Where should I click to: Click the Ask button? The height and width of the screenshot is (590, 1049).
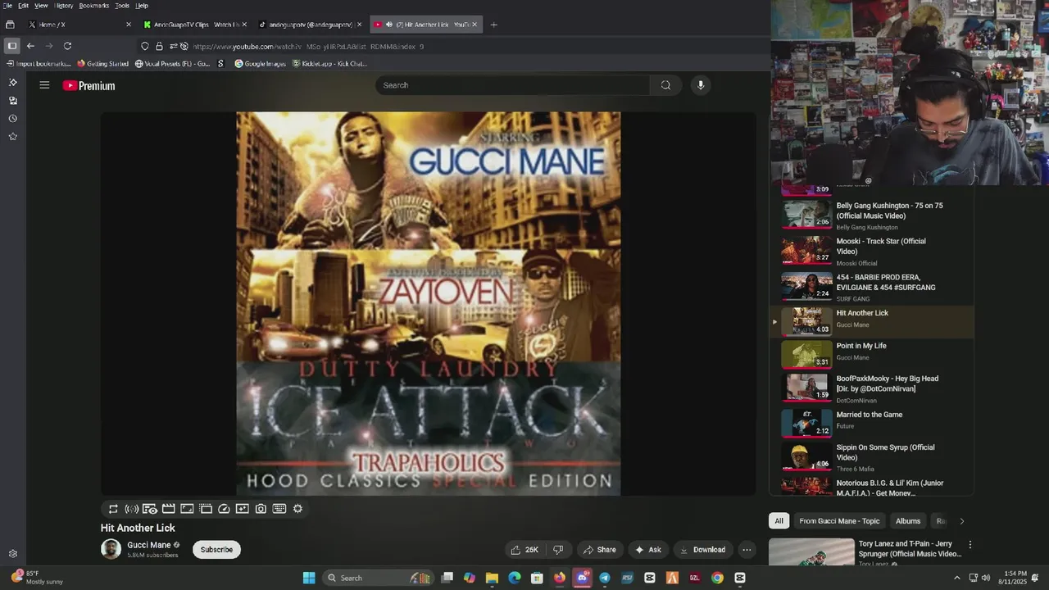pyautogui.click(x=647, y=550)
